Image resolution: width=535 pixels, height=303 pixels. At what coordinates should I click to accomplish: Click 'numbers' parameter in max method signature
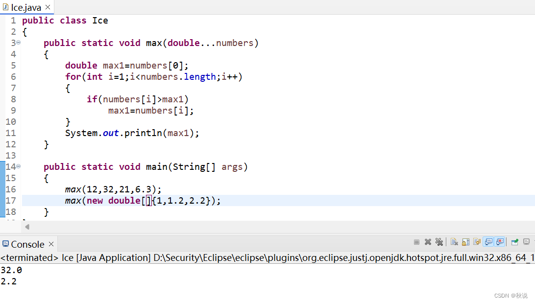pyautogui.click(x=235, y=43)
